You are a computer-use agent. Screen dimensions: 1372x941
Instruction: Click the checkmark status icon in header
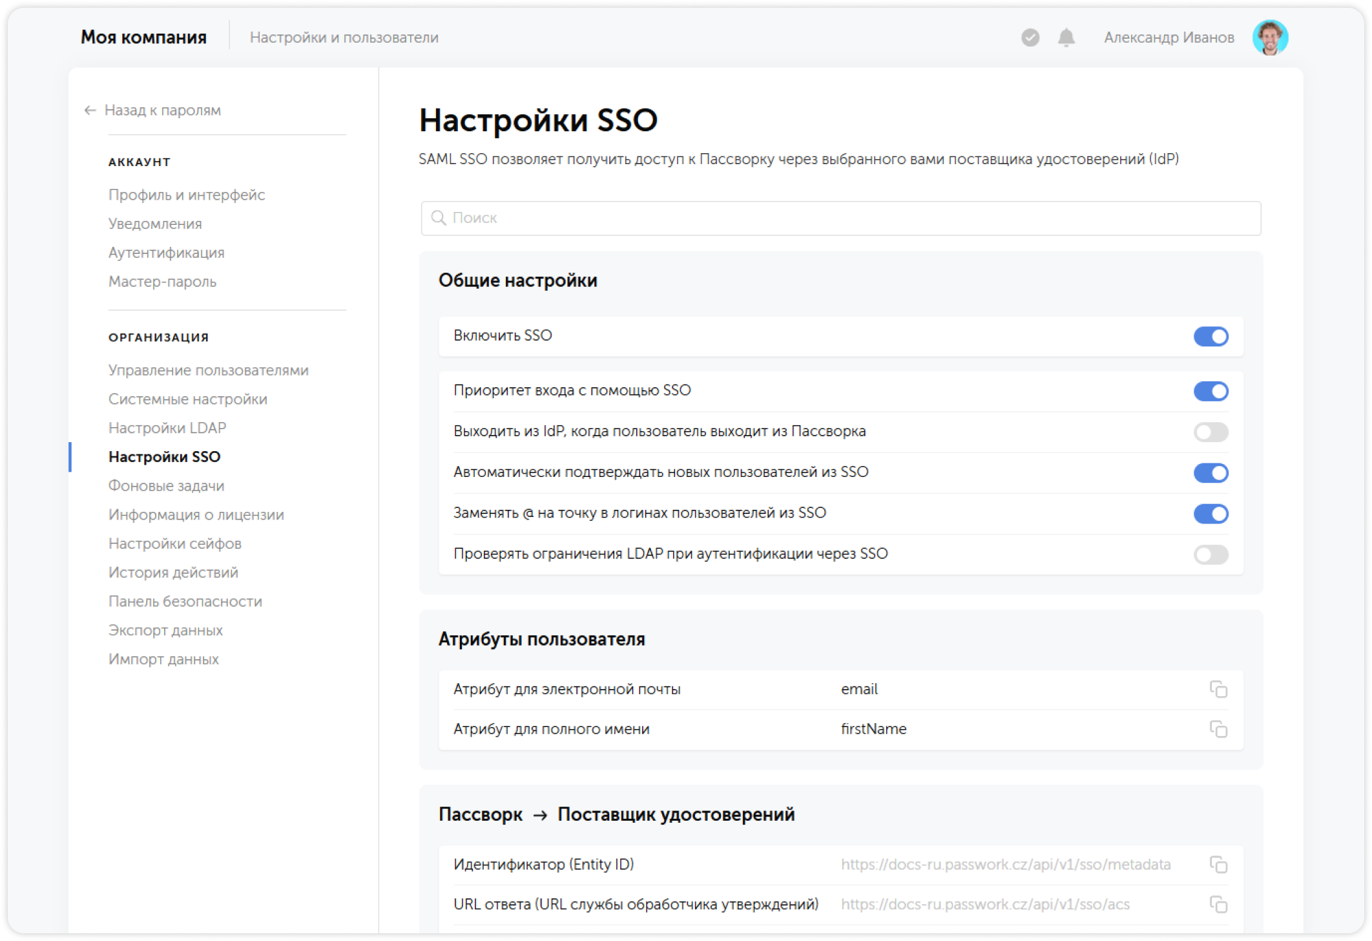click(x=1029, y=39)
